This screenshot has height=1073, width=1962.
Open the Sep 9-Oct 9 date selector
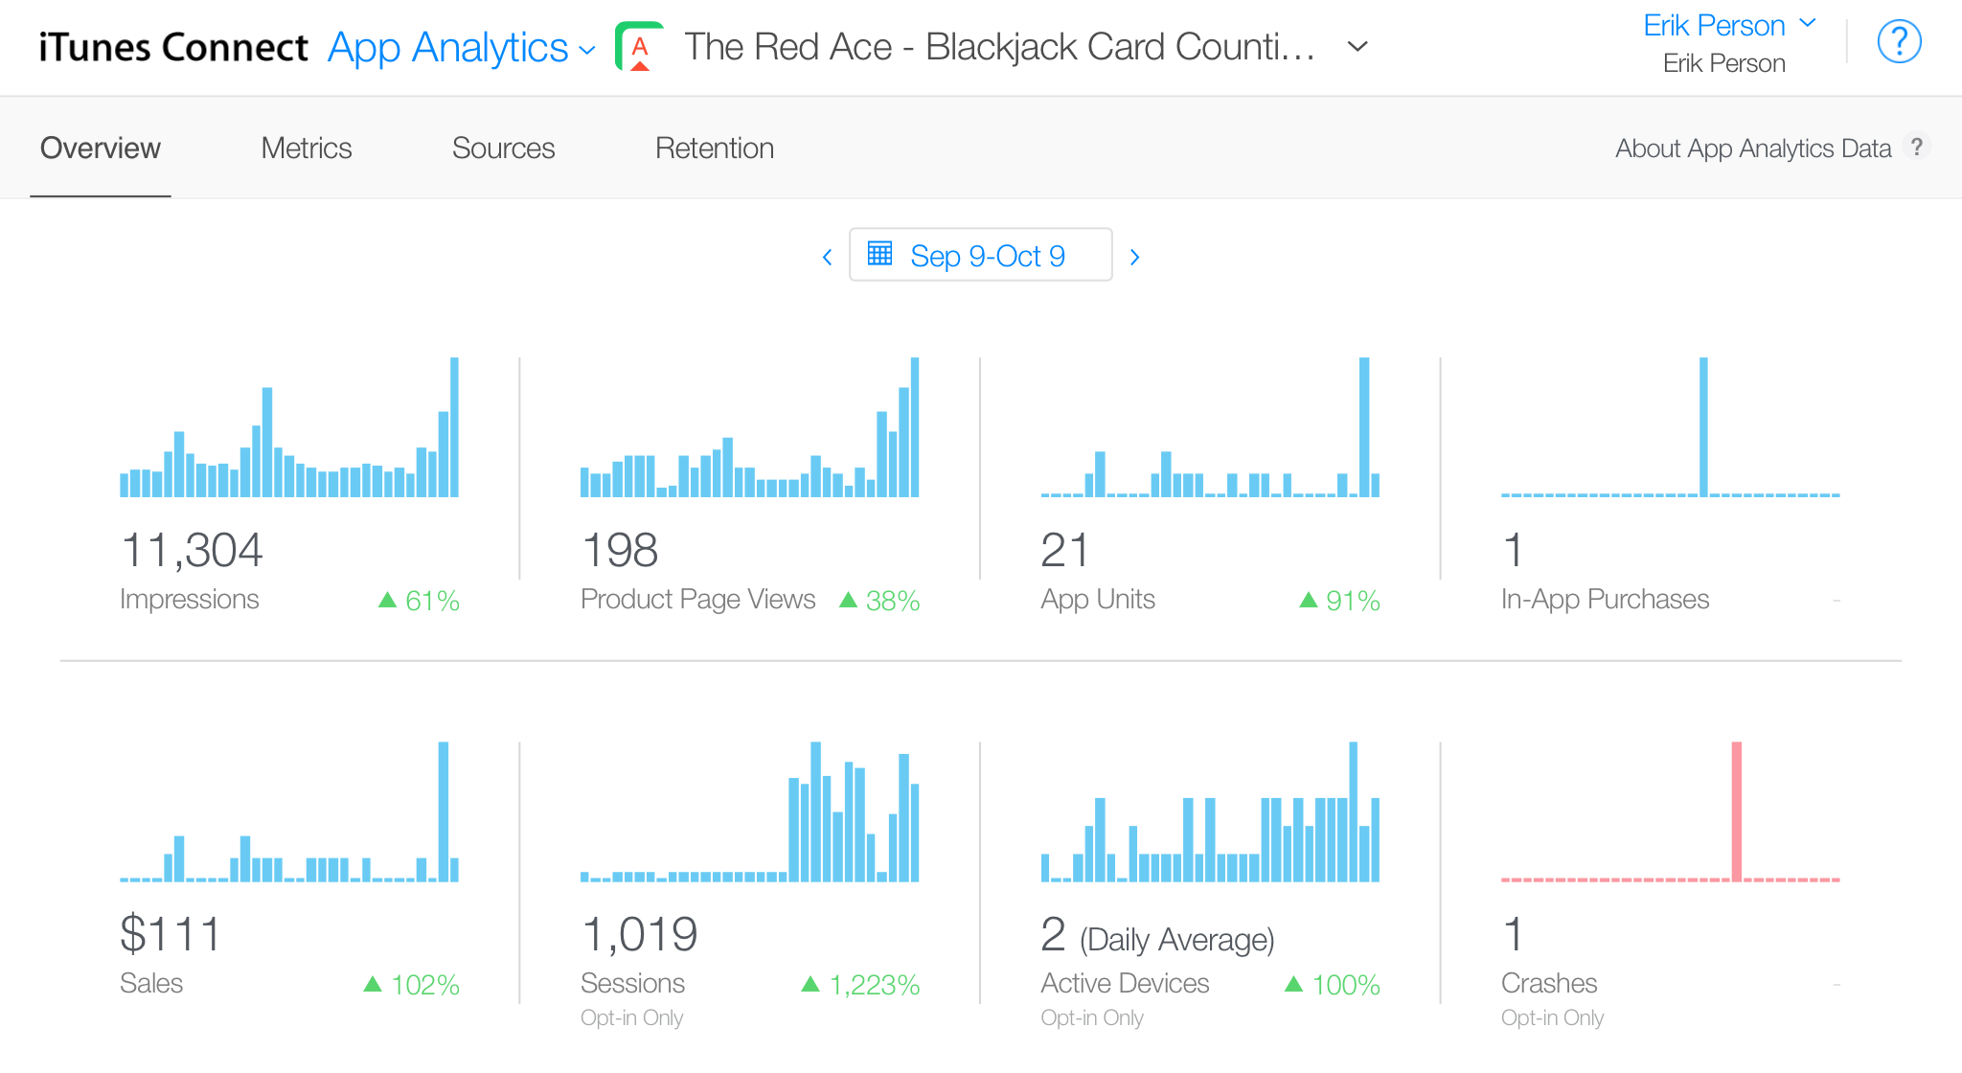(987, 256)
